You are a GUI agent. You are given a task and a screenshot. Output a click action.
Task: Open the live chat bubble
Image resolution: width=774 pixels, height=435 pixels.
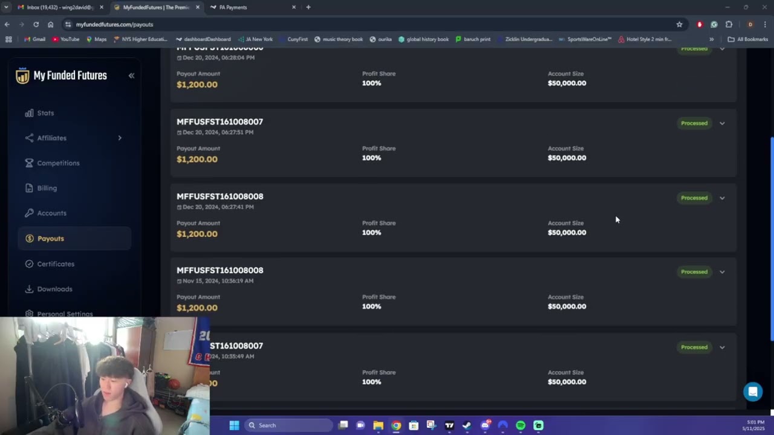[x=753, y=391]
